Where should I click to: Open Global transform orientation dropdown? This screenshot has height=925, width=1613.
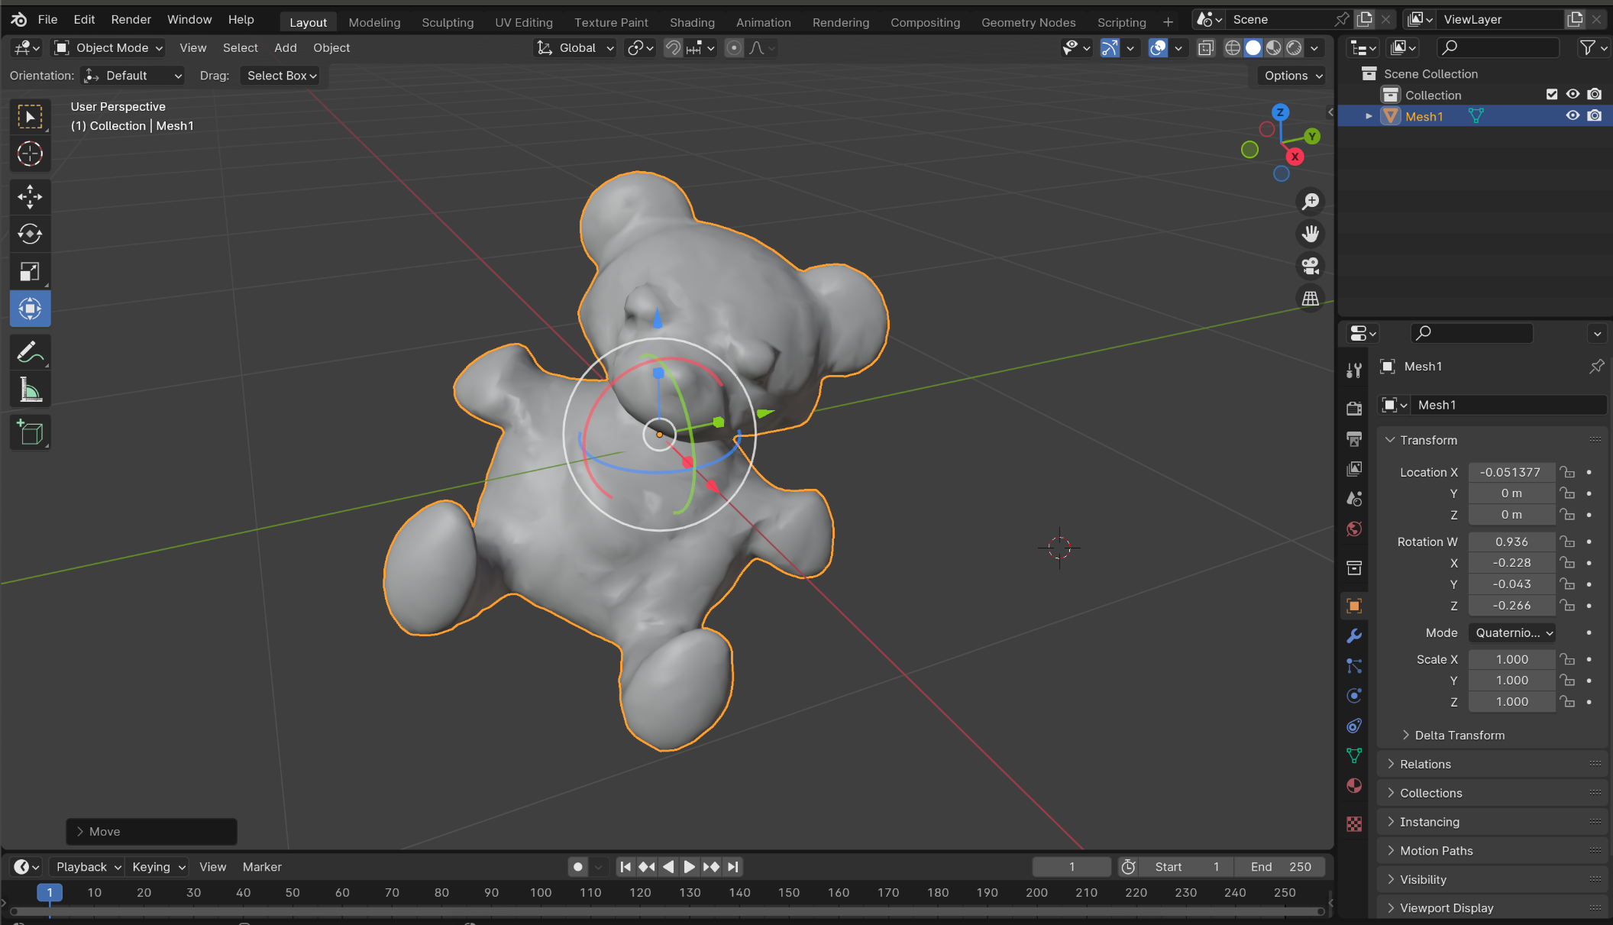click(x=574, y=48)
